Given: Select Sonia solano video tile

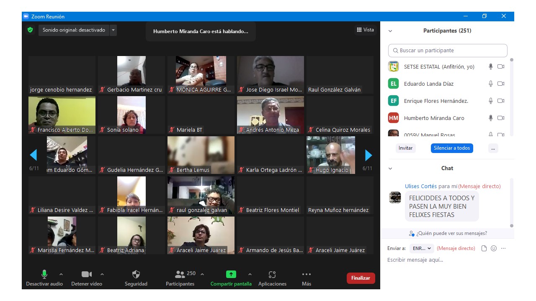Looking at the screenshot, I should tap(131, 115).
